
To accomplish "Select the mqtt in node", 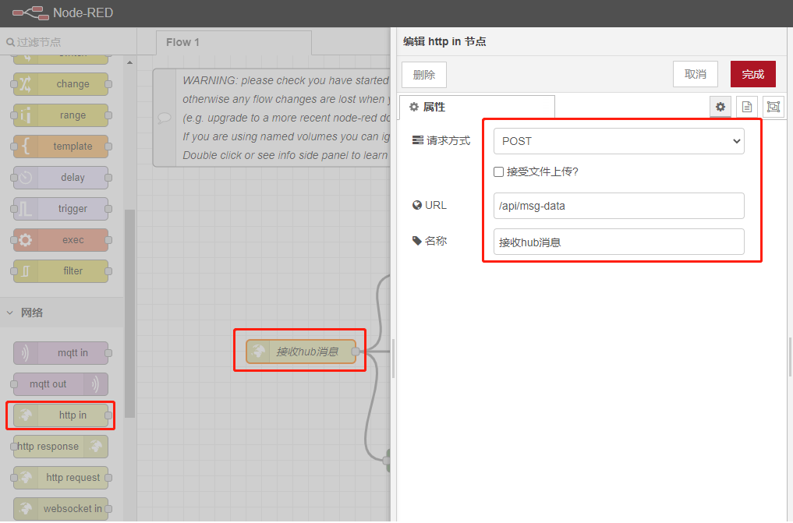I will click(61, 353).
